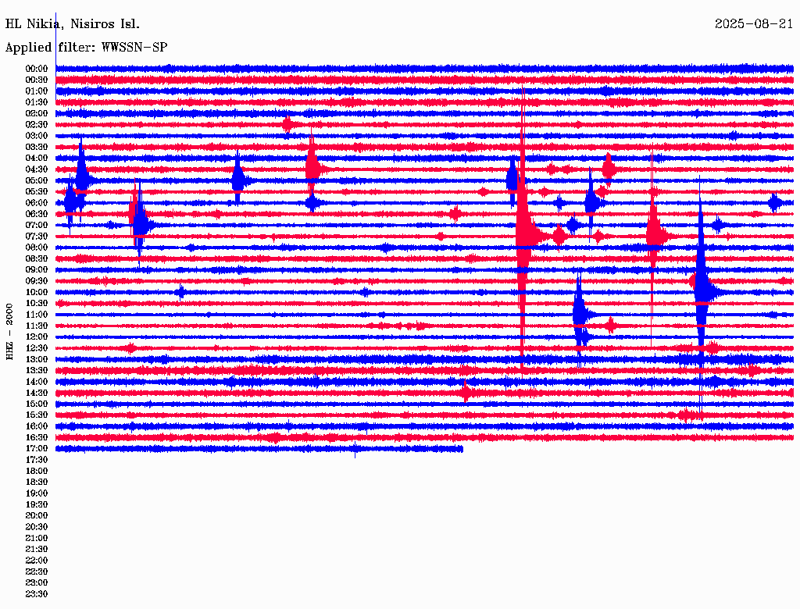Select the 19:30 time label

point(37,504)
